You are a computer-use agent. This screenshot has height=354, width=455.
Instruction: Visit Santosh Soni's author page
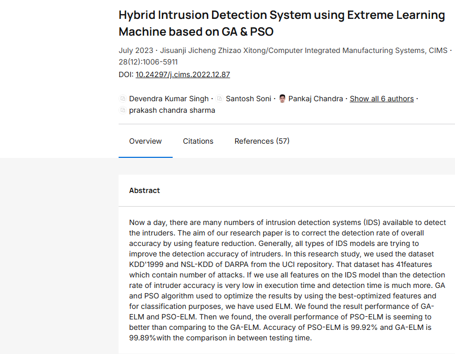(248, 99)
